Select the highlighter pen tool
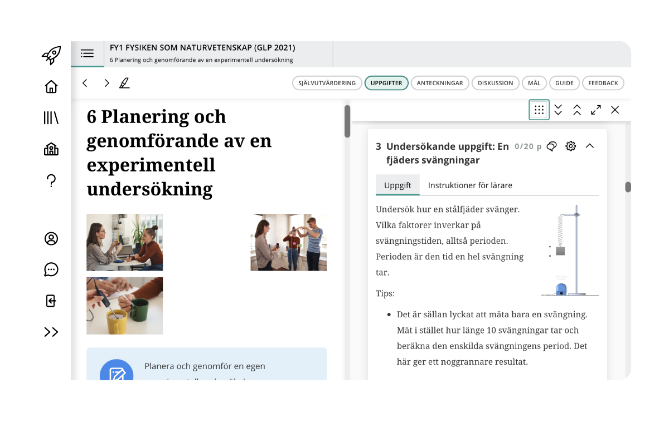The width and height of the screenshot is (669, 422). [x=124, y=83]
